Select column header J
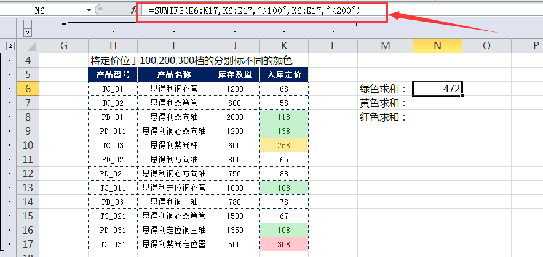The height and width of the screenshot is (257, 543). pyautogui.click(x=235, y=45)
